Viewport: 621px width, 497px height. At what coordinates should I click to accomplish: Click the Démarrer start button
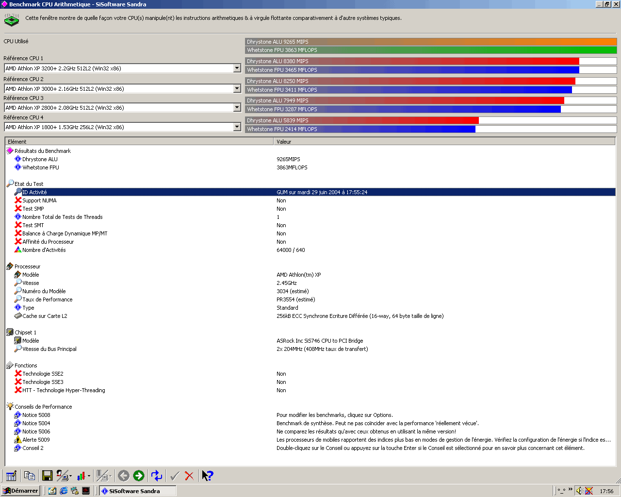tap(20, 491)
